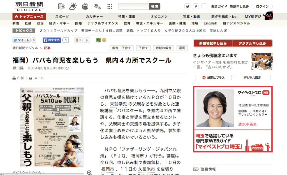Viewport: 287px width, 175px height.
Task: Change text size with the あぁ icon
Action: [97, 6]
